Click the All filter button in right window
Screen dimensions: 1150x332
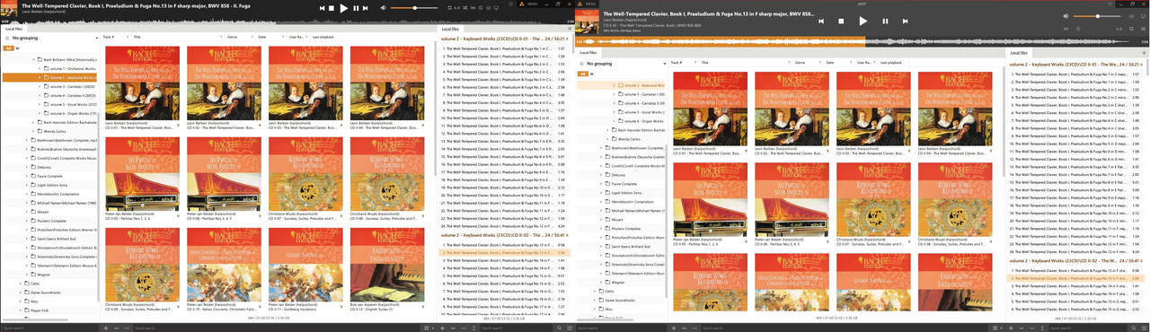point(582,74)
